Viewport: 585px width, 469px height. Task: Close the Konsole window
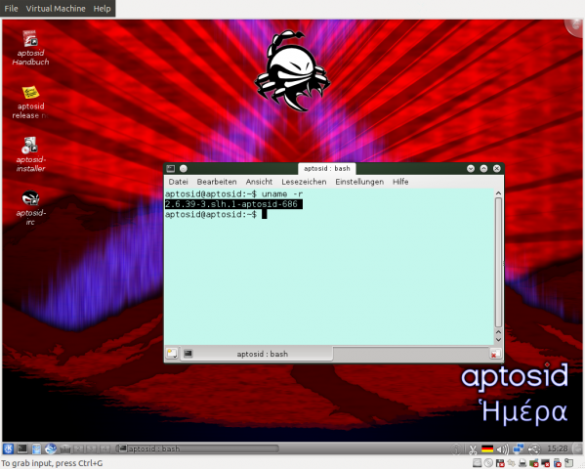496,168
